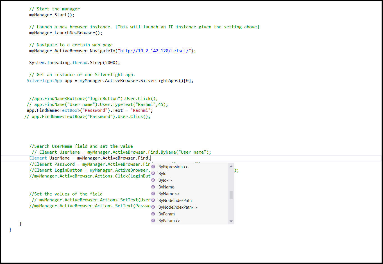Select ByParam<> suggestion entry
The width and height of the screenshot is (383, 264).
click(169, 221)
